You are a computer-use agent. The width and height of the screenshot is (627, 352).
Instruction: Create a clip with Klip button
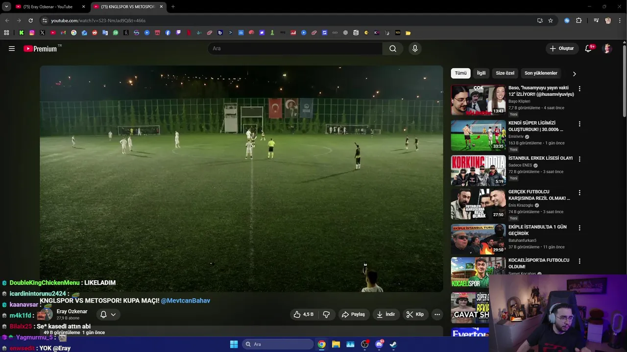pyautogui.click(x=415, y=314)
